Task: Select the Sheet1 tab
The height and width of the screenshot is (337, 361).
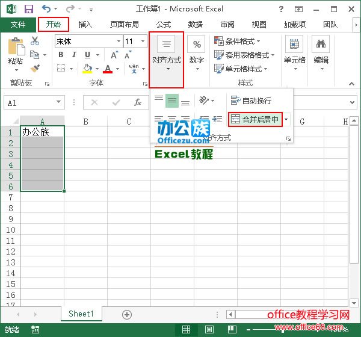Action: (x=81, y=314)
